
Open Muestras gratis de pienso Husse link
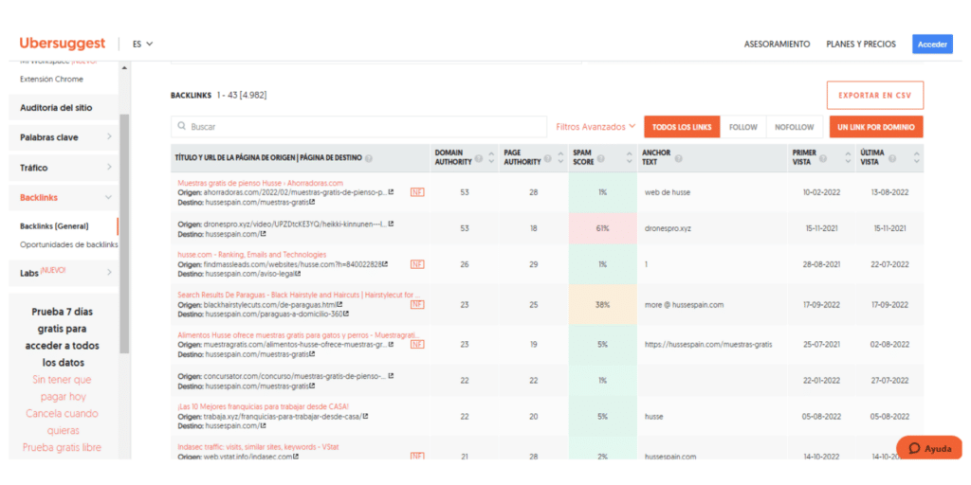[x=260, y=183]
